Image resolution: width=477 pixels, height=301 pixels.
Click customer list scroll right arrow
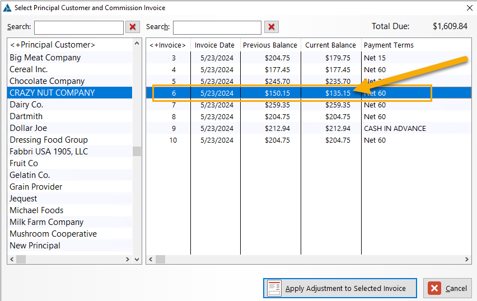click(128, 260)
